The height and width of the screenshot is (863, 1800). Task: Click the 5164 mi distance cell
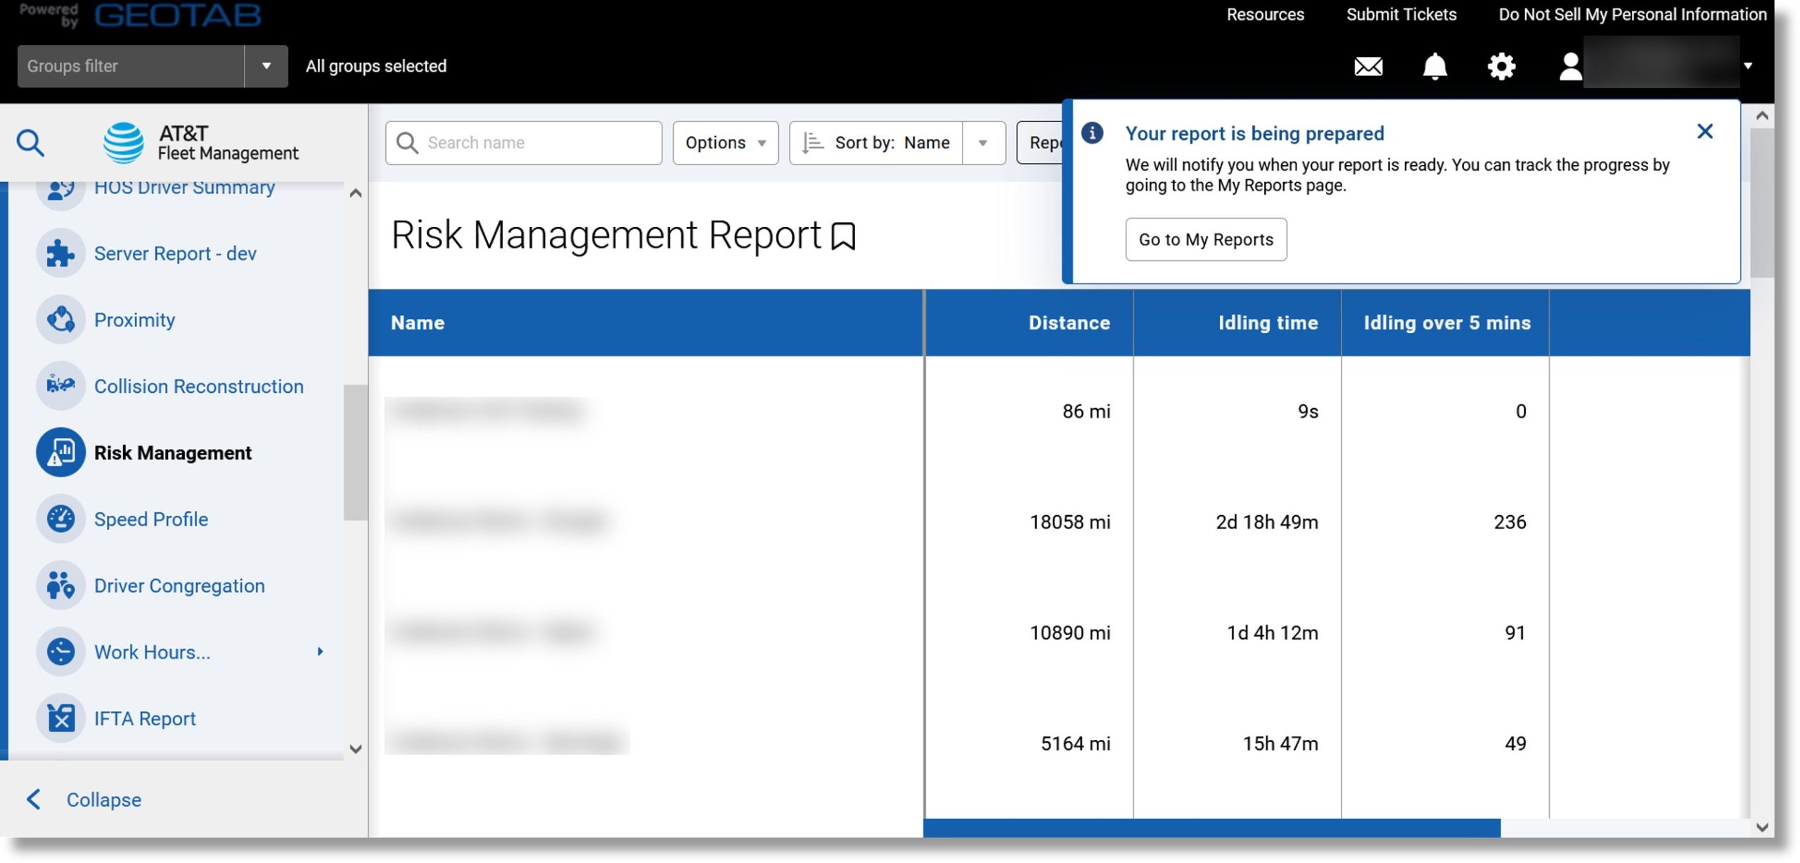coord(1075,744)
